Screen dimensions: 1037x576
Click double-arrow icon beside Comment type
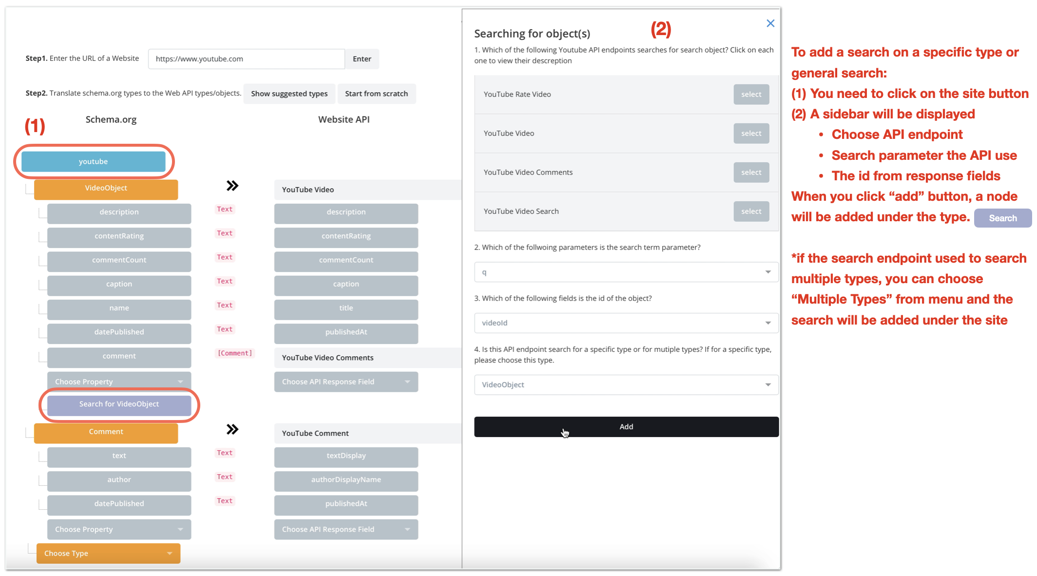point(232,429)
